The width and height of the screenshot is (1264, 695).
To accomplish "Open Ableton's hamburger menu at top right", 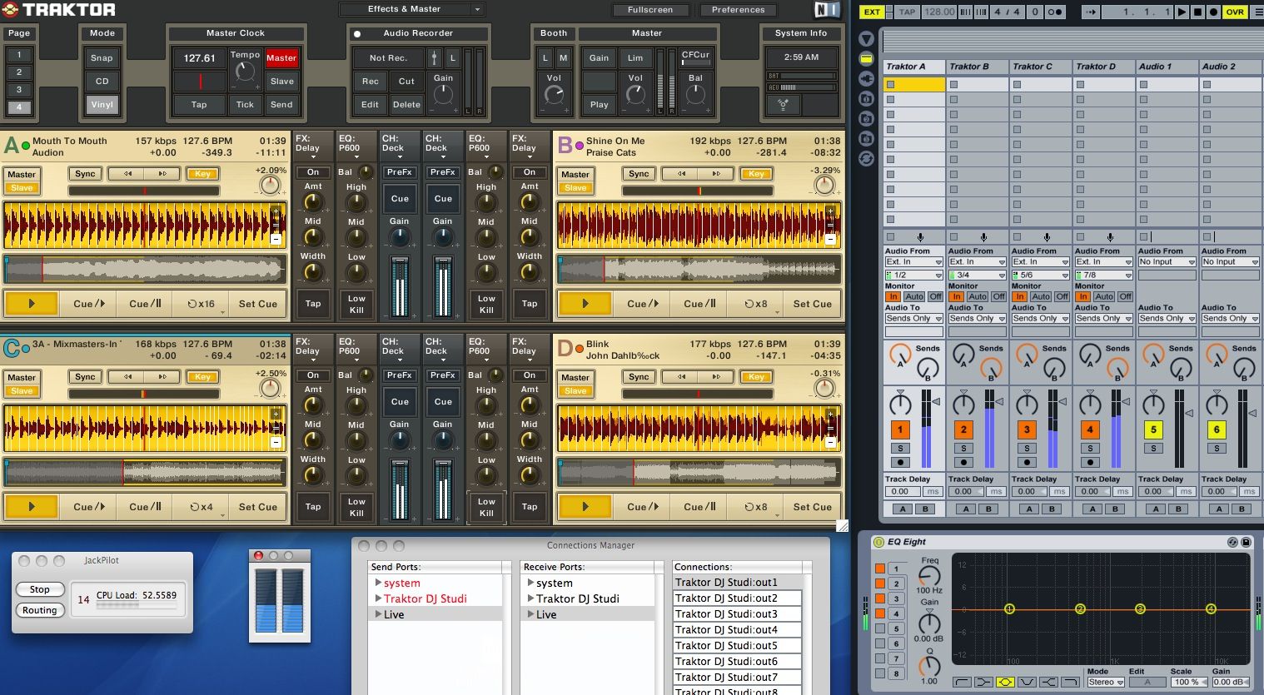I will (x=1259, y=11).
